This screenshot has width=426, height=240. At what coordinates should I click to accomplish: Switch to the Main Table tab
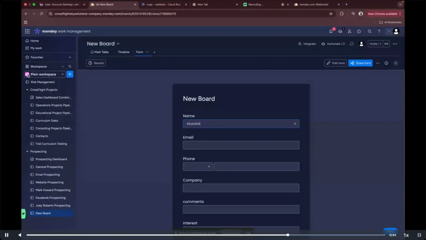click(99, 52)
